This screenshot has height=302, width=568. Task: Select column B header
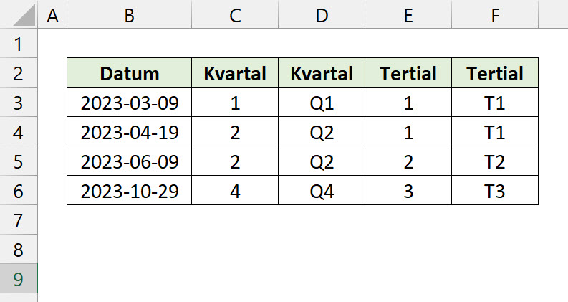129,16
